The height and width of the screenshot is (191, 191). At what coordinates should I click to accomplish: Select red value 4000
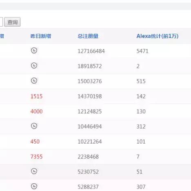point(36,111)
